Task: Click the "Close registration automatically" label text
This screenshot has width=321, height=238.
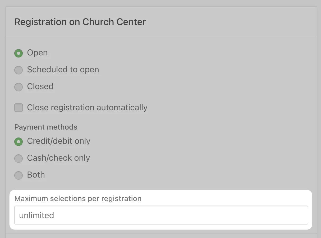Action: pyautogui.click(x=87, y=108)
